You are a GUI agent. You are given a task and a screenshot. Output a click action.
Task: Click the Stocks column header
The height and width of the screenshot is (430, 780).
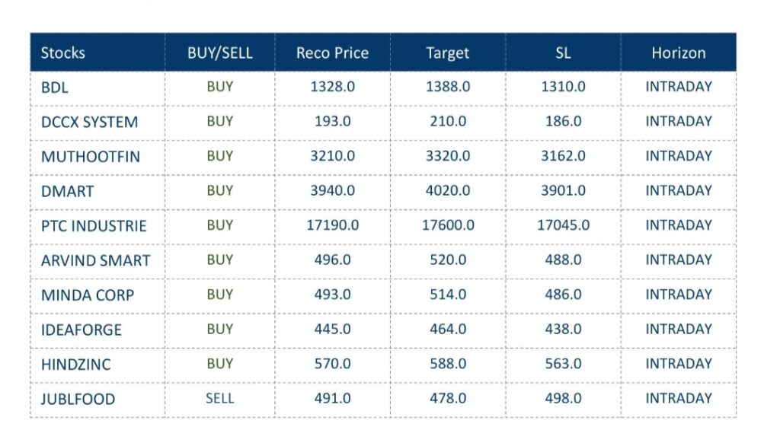click(63, 53)
